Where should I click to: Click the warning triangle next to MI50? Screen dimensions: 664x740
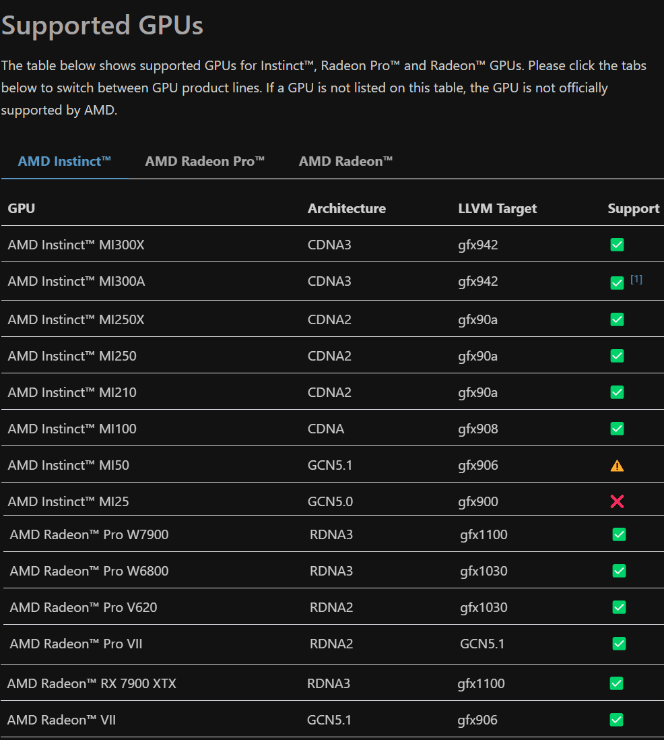pyautogui.click(x=618, y=465)
